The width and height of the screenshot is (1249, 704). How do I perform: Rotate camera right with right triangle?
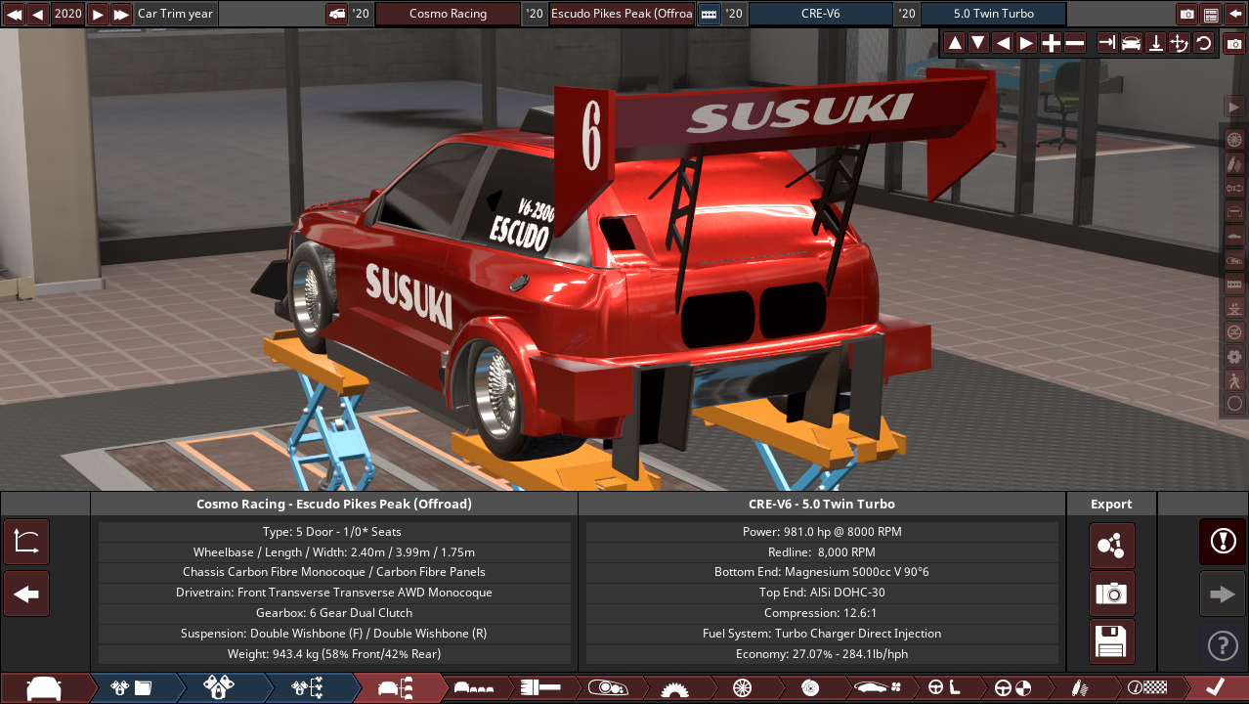pyautogui.click(x=1026, y=43)
